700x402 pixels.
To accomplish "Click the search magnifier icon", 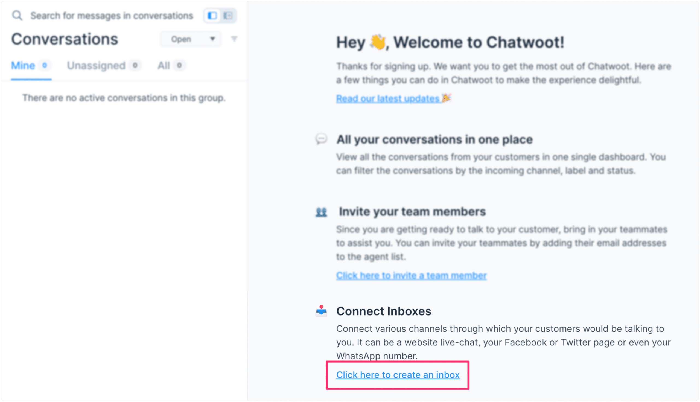I will click(17, 16).
